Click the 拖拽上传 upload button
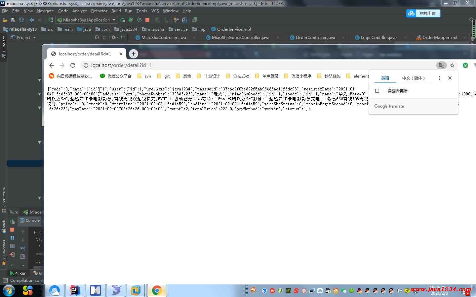The image size is (476, 297). click(x=423, y=13)
